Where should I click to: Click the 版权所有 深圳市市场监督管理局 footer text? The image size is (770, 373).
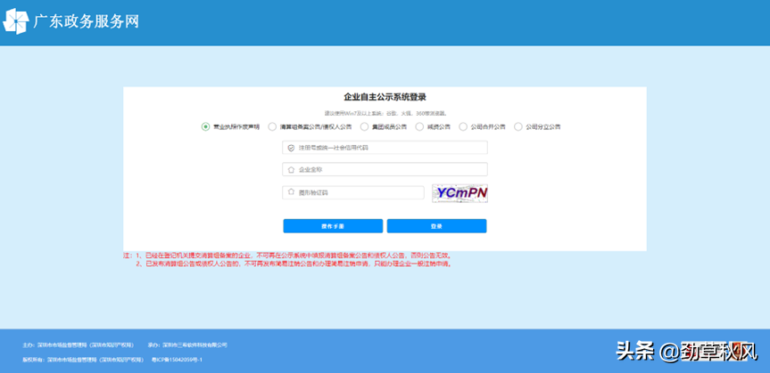[83, 360]
